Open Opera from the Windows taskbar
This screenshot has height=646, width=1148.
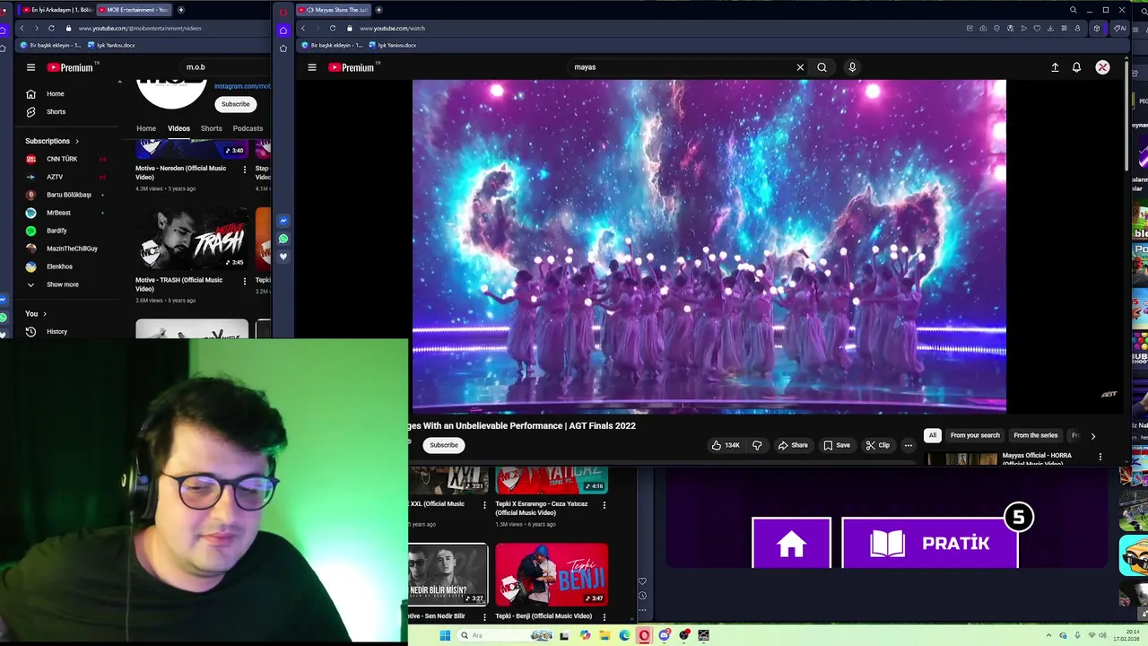pyautogui.click(x=644, y=635)
